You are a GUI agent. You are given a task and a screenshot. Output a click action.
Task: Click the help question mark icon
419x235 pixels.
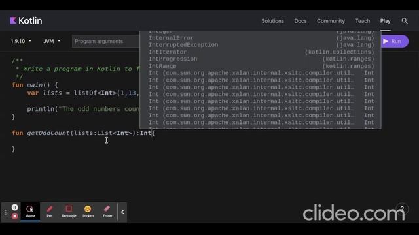point(402,209)
